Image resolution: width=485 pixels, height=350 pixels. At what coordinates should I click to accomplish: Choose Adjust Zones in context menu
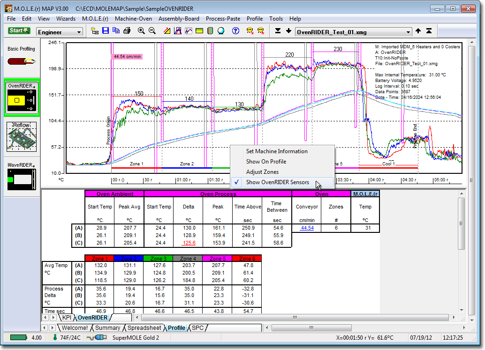(x=282, y=172)
